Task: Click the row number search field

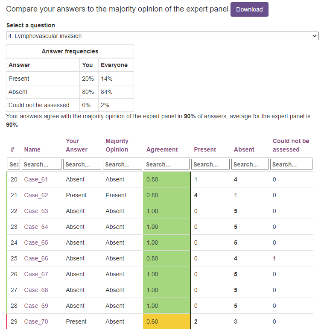Action: pyautogui.click(x=14, y=164)
